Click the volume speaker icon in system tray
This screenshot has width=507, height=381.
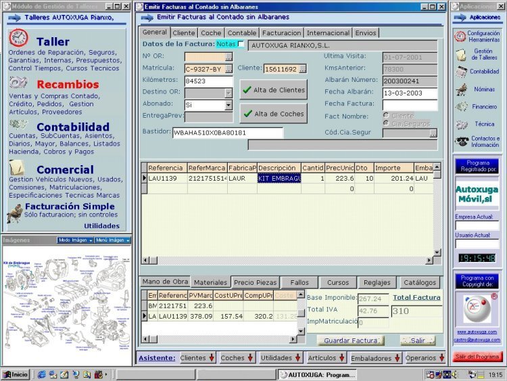point(455,375)
